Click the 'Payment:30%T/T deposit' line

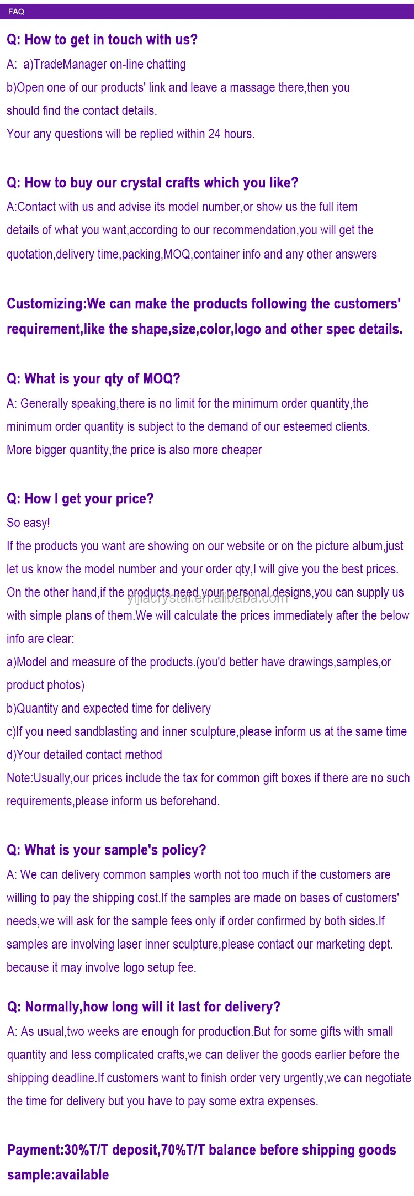pos(201,1150)
